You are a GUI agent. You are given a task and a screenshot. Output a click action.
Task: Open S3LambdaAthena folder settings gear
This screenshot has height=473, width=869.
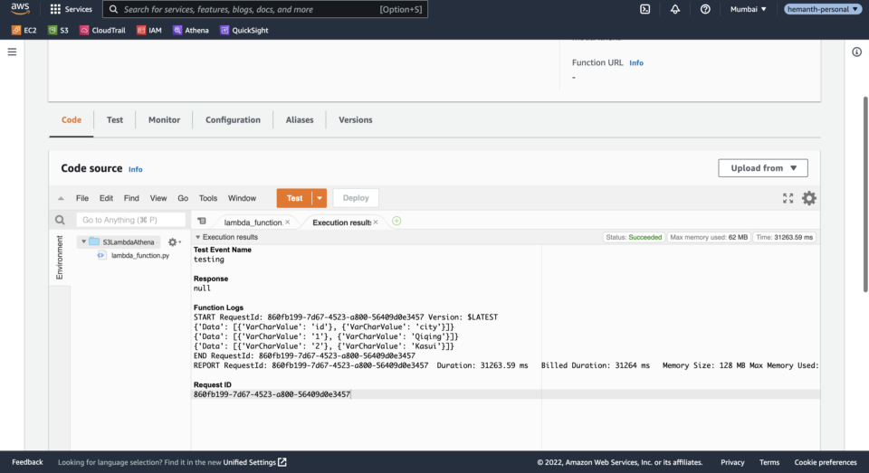tap(174, 242)
